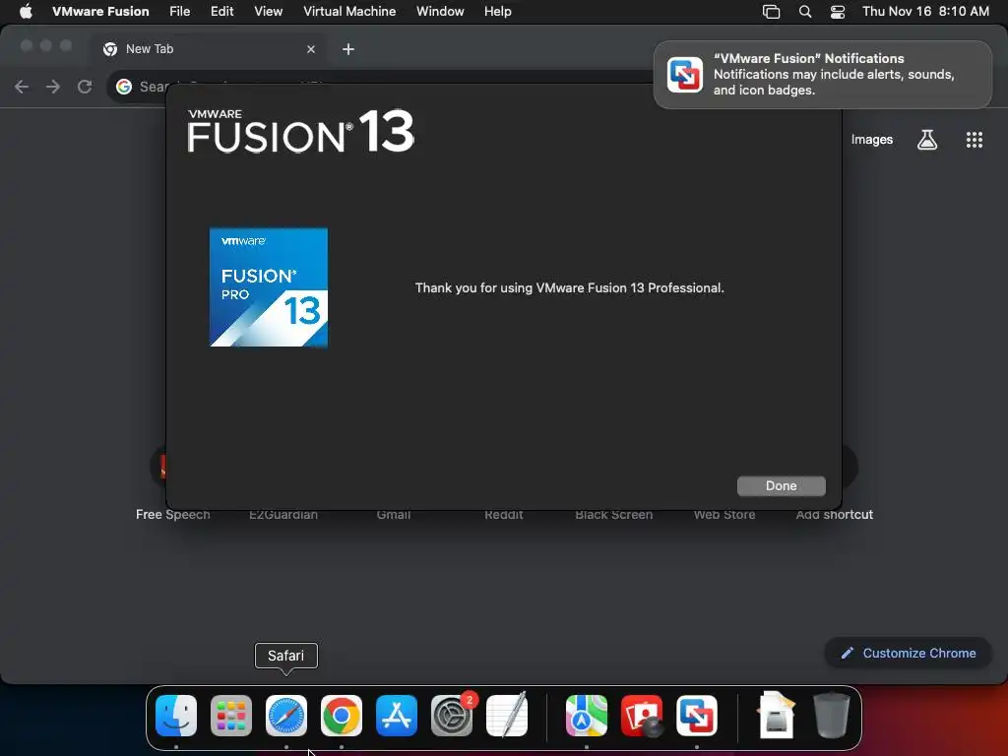
Task: Open VMware Fusion from the Dock
Action: click(x=697, y=716)
